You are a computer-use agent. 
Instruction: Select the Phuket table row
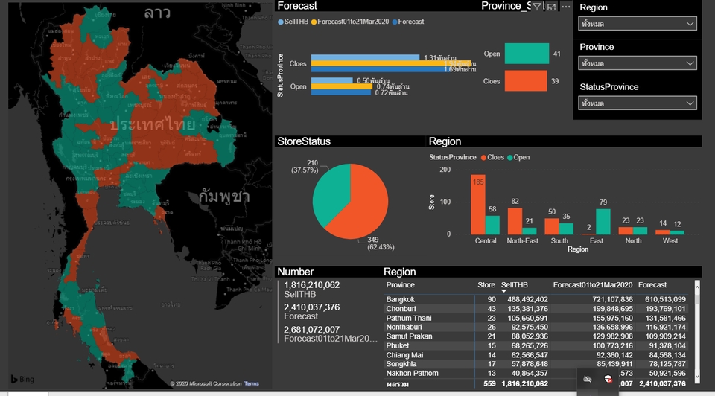click(536, 345)
